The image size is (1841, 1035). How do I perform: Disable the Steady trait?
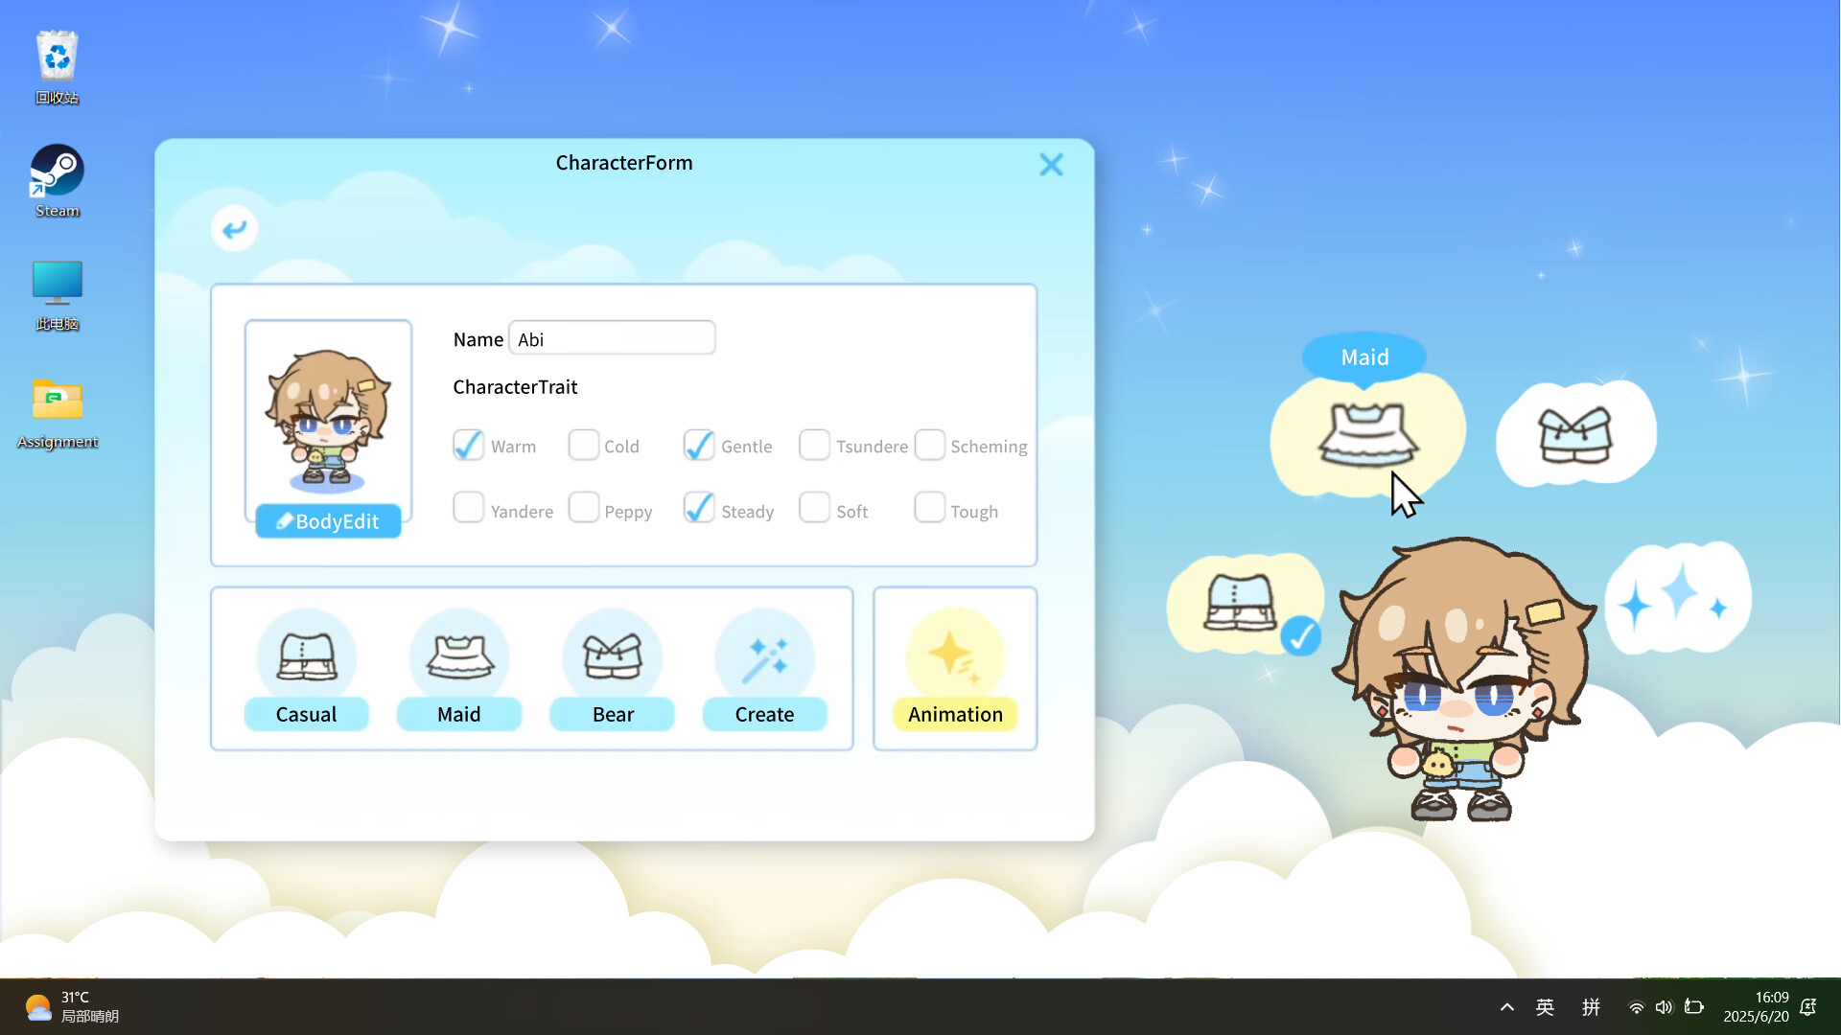(699, 508)
